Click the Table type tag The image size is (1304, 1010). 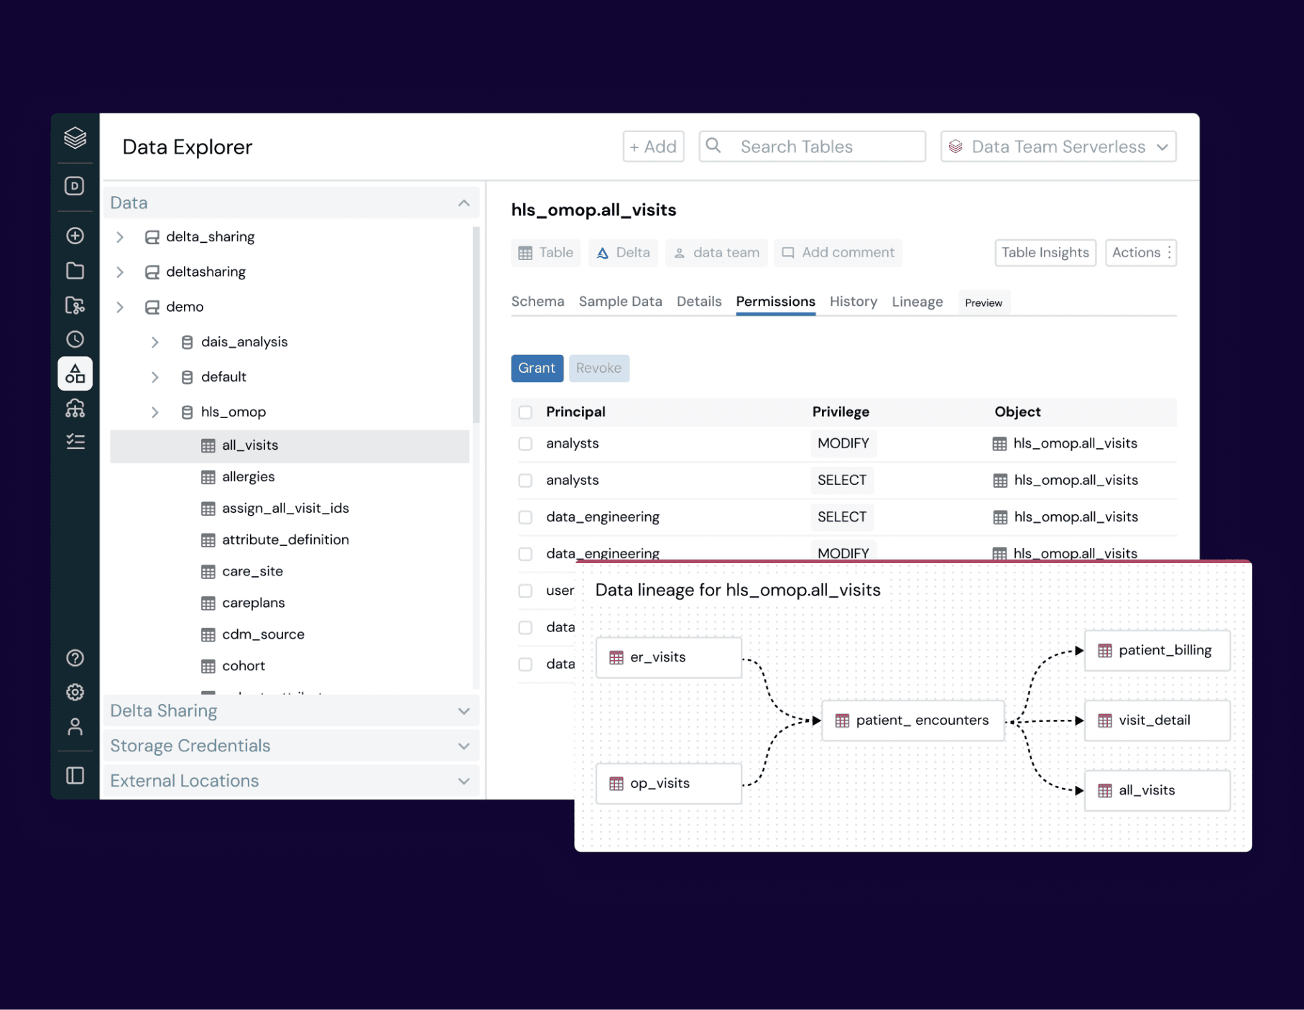[546, 253]
